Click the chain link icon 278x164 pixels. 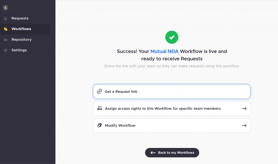pos(100,91)
